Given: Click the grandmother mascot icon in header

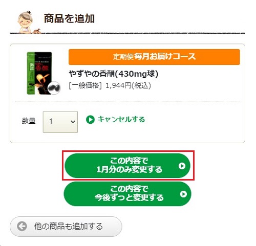Looking at the screenshot, I should coord(25,22).
